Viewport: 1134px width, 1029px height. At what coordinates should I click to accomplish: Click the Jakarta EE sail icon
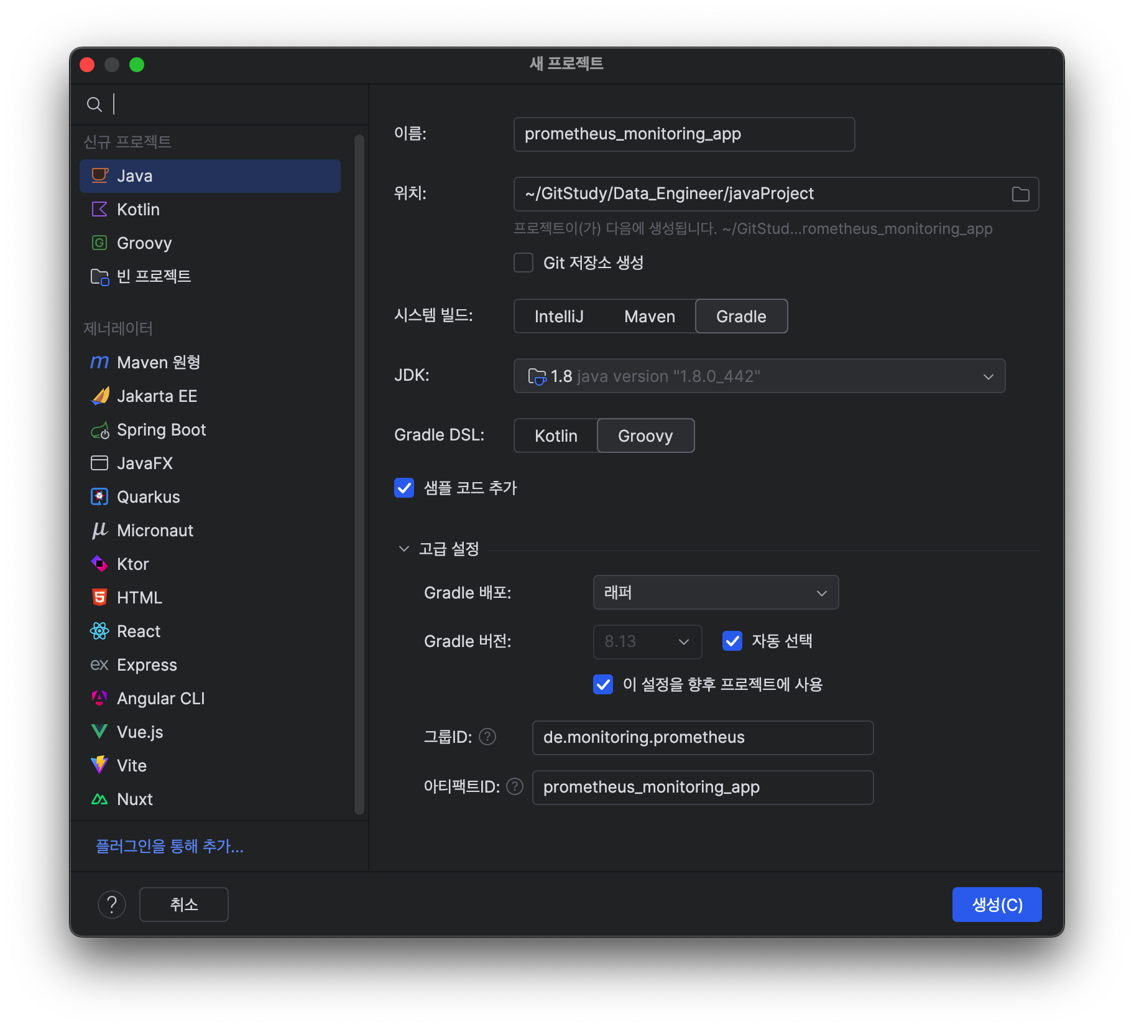pos(99,396)
